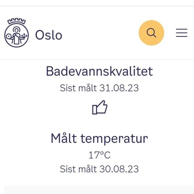Click the arrows symbol in the seal
The height and width of the screenshot is (194, 194).
(x=24, y=35)
